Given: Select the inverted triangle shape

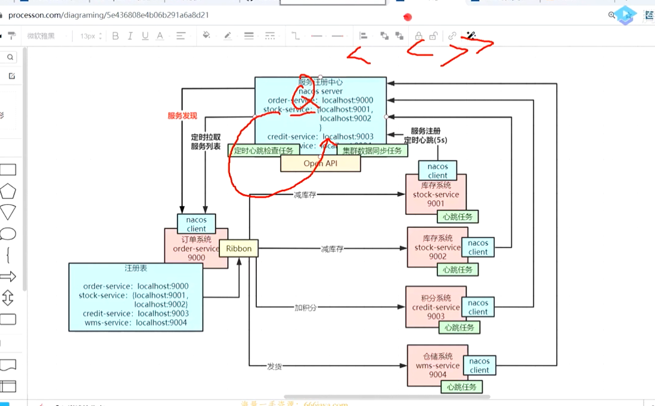Looking at the screenshot, I should click(x=8, y=213).
